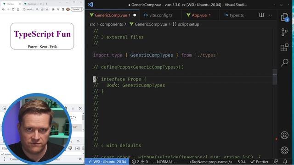Select the DevTools inspect element icon
The height and width of the screenshot is (165, 294).
(5, 108)
